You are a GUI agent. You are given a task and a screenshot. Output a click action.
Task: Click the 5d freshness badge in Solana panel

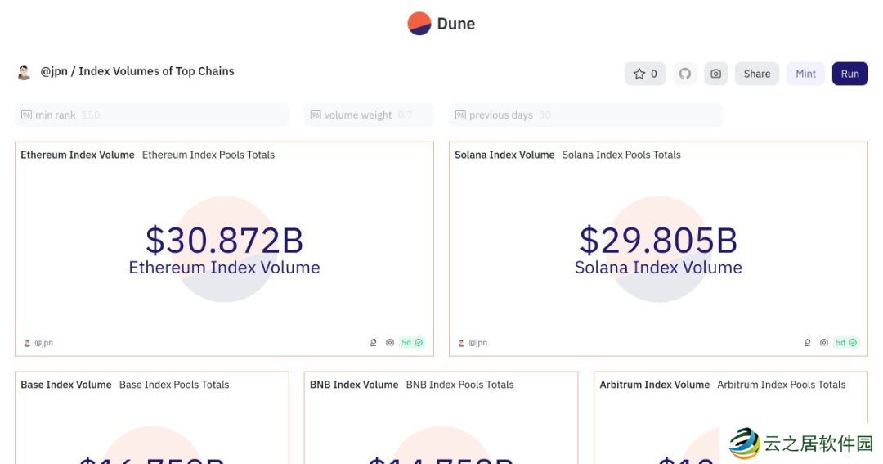(x=845, y=343)
